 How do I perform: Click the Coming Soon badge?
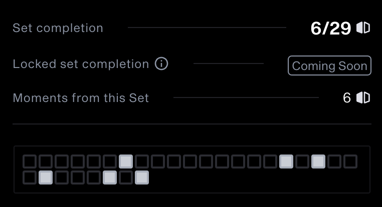click(329, 66)
